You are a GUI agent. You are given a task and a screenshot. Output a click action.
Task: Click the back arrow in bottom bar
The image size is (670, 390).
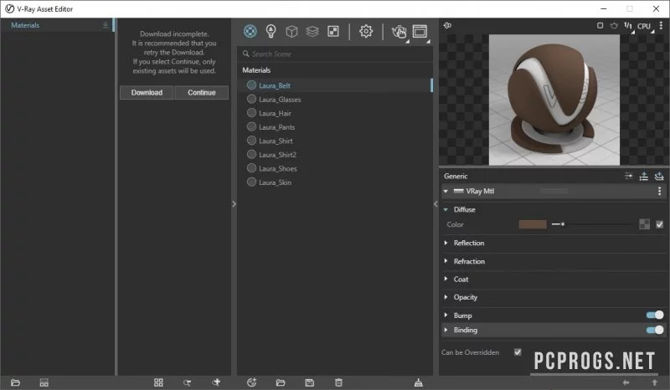(626, 382)
